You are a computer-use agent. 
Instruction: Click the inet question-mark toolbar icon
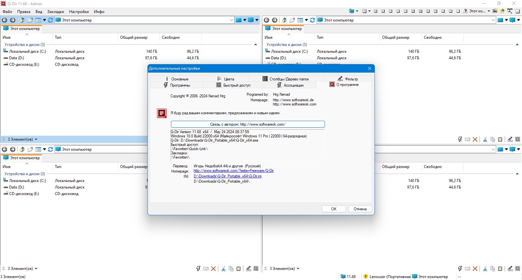466,11
